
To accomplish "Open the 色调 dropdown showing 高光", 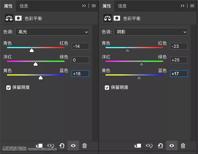I will pos(52,32).
